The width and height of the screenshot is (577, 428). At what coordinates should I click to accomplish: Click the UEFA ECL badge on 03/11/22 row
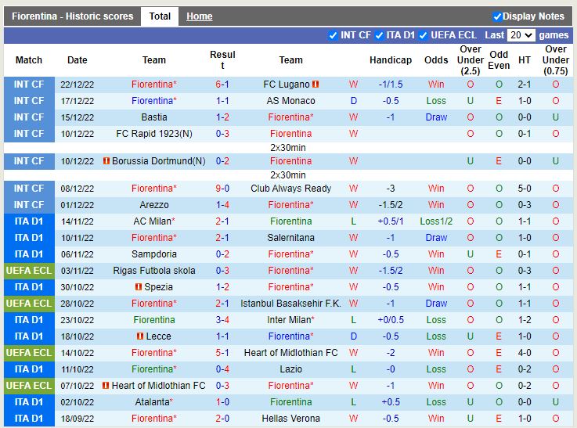tap(29, 271)
